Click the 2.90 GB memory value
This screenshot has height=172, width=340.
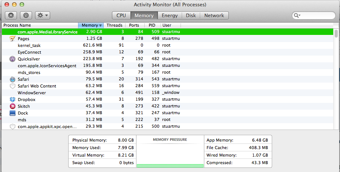click(94, 32)
